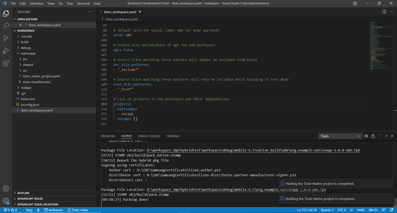The height and width of the screenshot is (213, 397).
Task: Open the Customize Layout control
Action: pos(355,3)
